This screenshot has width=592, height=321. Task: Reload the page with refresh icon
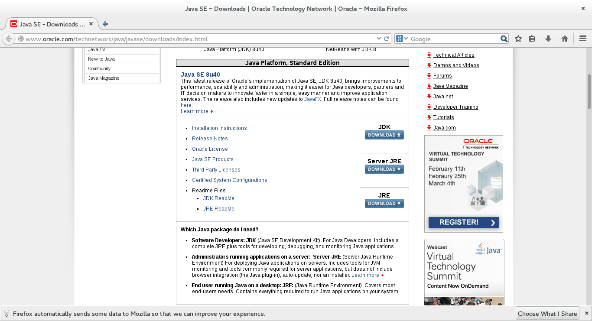(387, 39)
